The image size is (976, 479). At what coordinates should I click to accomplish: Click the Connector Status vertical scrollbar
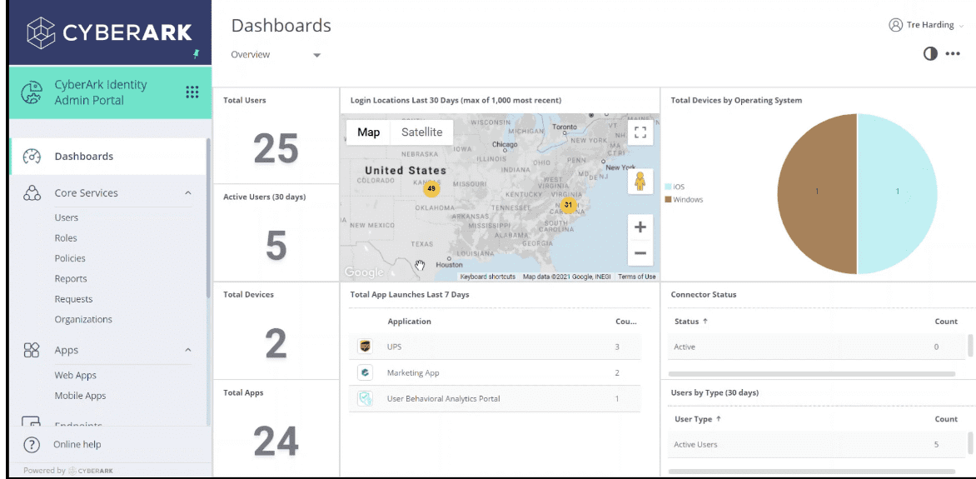[970, 346]
